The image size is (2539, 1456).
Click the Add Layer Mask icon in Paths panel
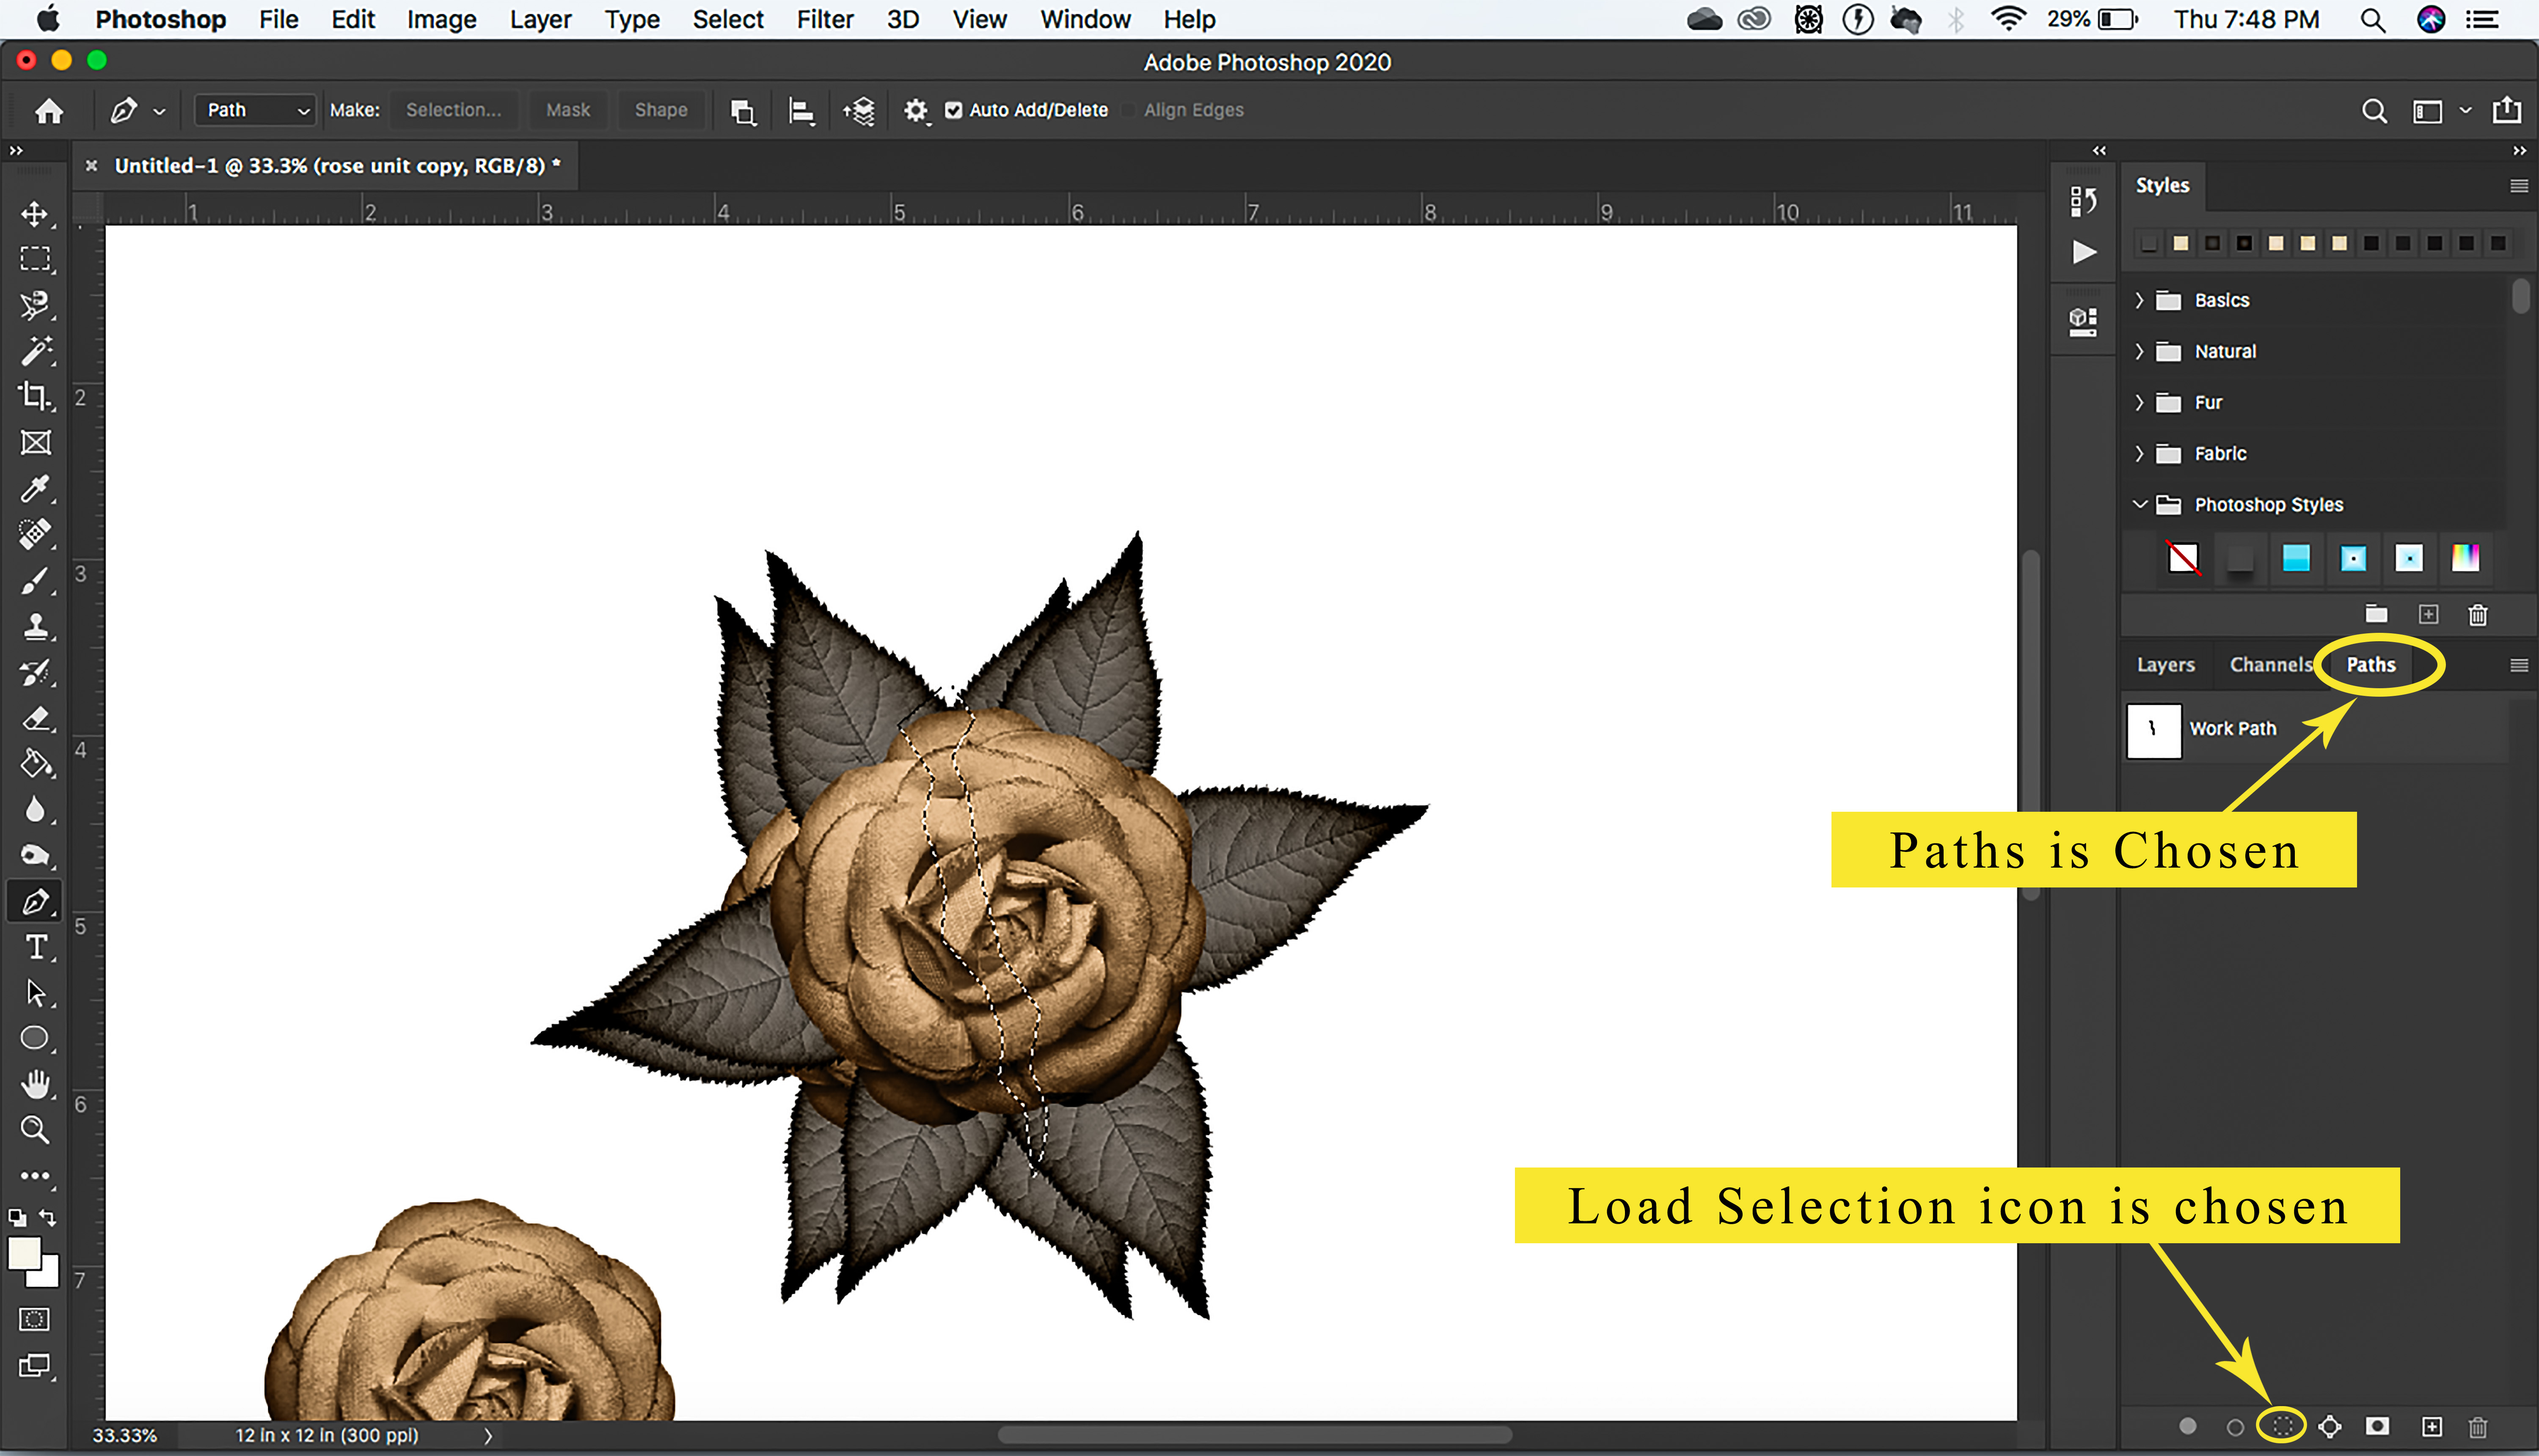[x=2378, y=1426]
